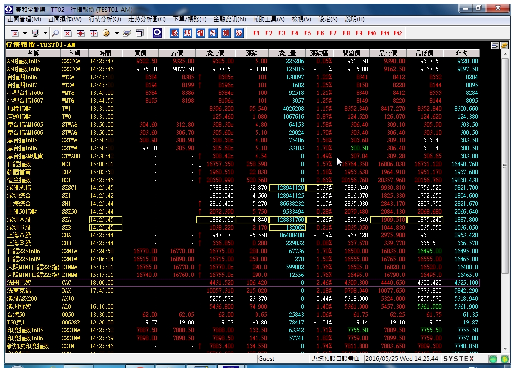Open the 畫面操作(W) menu
This screenshot has height=368, width=515.
click(65, 19)
